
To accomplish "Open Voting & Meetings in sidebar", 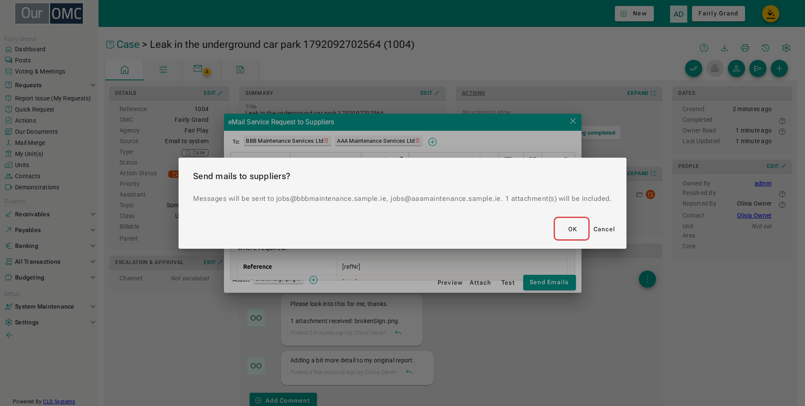I will coord(40,71).
